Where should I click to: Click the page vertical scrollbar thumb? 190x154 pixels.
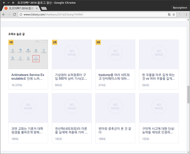click(x=188, y=94)
